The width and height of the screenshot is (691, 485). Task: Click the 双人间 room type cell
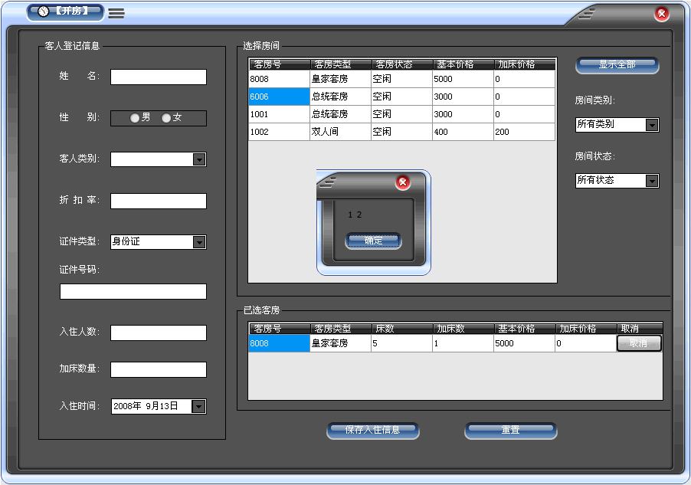[340, 132]
